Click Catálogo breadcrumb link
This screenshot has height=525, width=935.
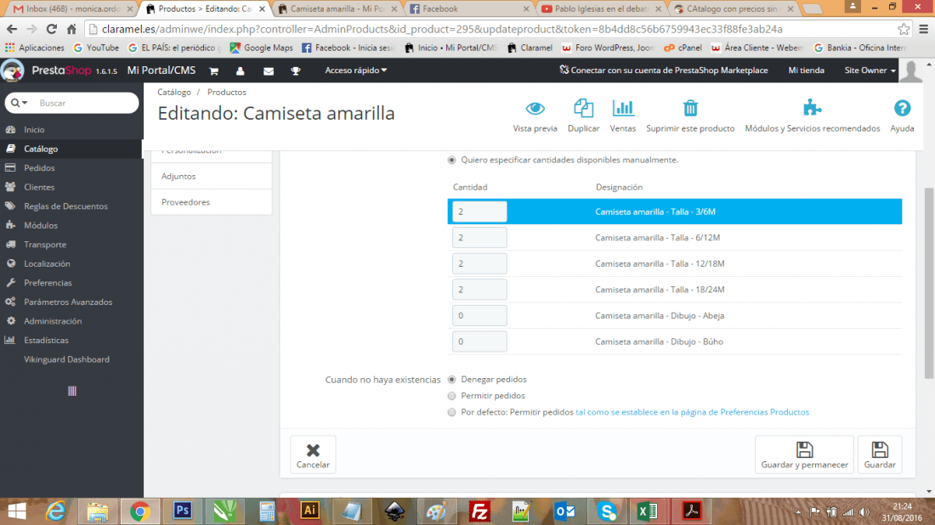(174, 93)
